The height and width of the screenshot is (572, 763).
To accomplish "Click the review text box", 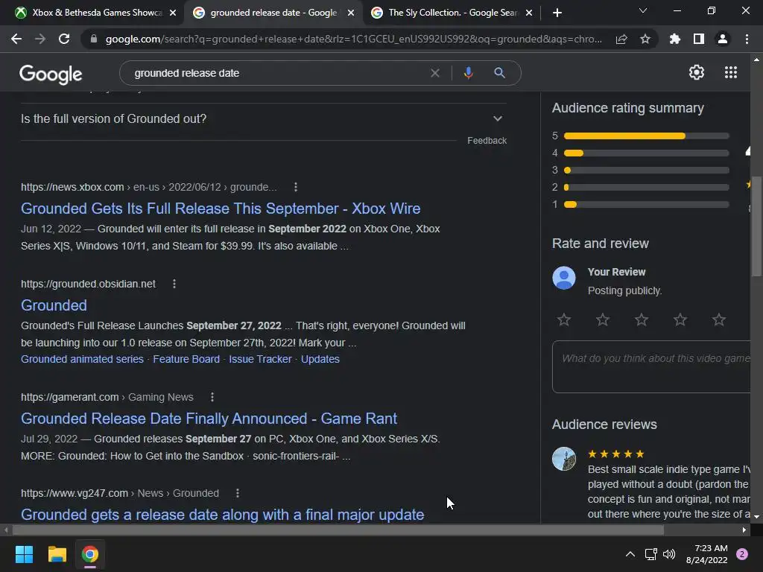I will tap(651, 366).
